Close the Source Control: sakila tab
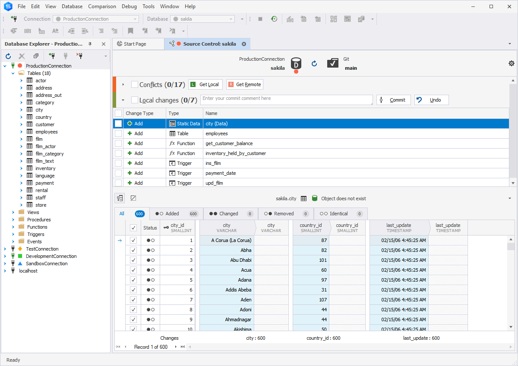This screenshot has width=518, height=366. (x=244, y=44)
